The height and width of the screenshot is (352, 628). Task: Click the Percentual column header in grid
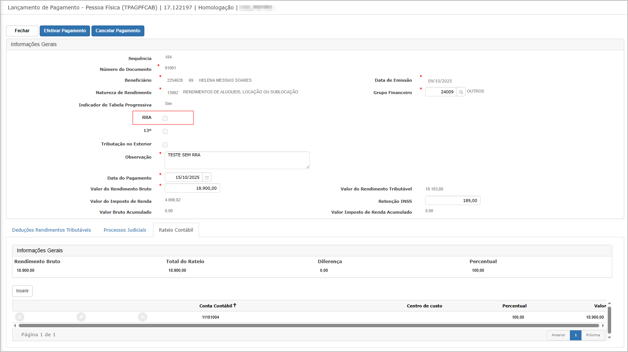514,306
